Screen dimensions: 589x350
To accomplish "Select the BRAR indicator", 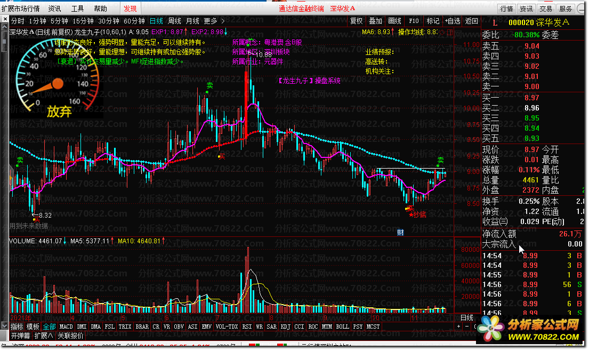I will coord(142,327).
